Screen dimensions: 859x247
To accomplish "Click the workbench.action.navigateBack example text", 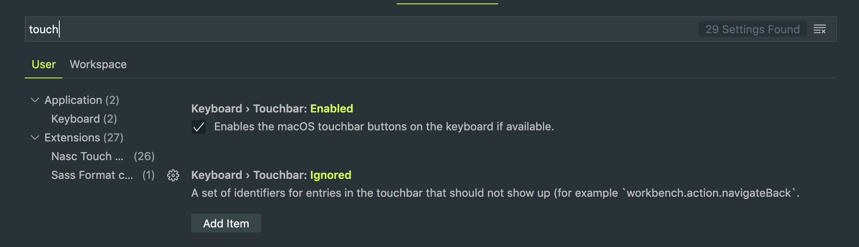I will pos(709,193).
